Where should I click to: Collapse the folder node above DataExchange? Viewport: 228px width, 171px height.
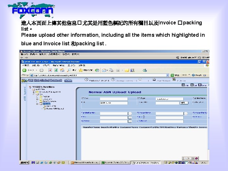(37, 99)
